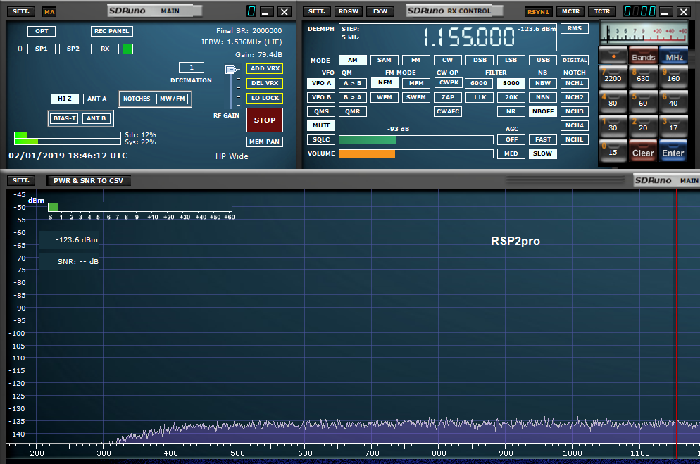This screenshot has height=464, width=700.
Task: Toggle NCHL notch lock
Action: click(x=575, y=139)
